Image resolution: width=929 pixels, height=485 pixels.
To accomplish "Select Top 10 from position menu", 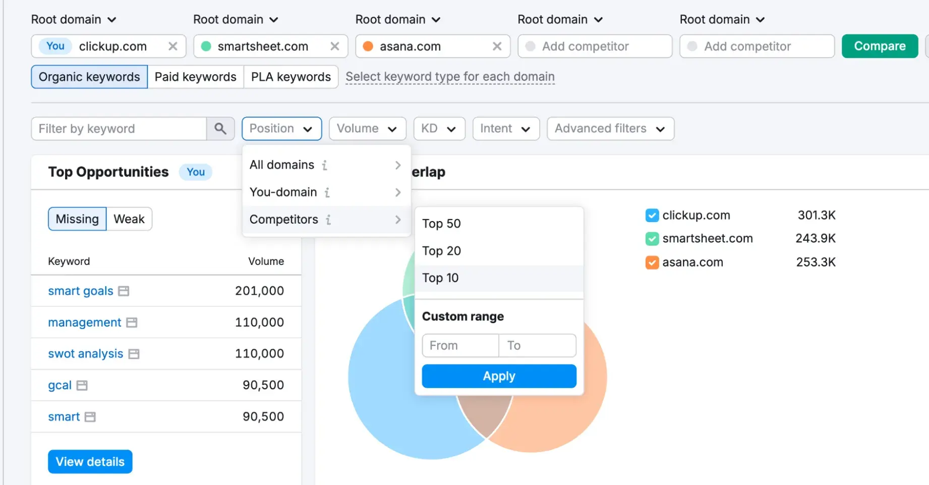I will point(440,278).
